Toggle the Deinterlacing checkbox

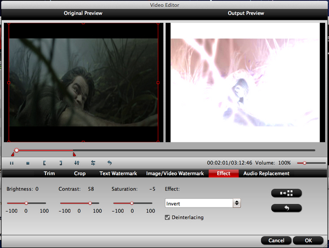[x=167, y=217]
